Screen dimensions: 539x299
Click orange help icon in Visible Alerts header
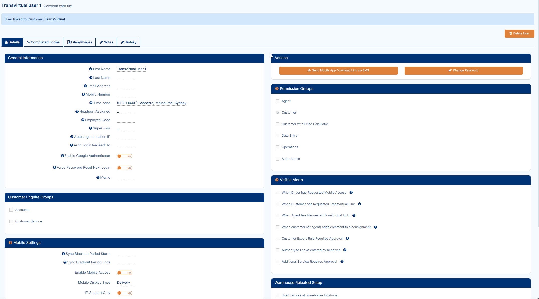point(277,180)
